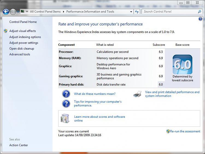Click the Control Panel icon in address bar
Viewport: 205px width, 154px height.
coord(23,11)
